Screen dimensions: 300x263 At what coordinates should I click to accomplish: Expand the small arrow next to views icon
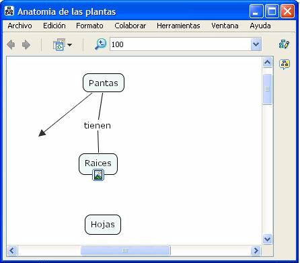[x=69, y=45]
